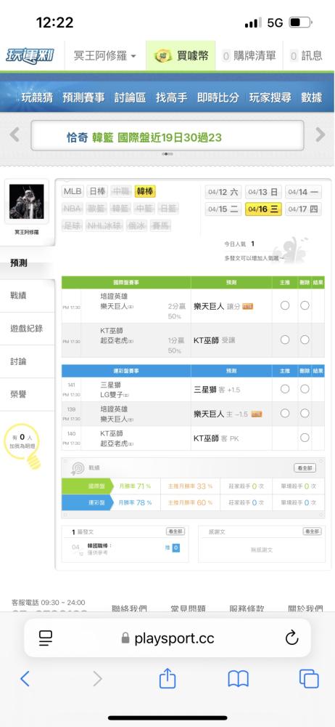This screenshot has height=727, width=335.
Task: Tap the playsport.cc address bar
Action: 167,638
